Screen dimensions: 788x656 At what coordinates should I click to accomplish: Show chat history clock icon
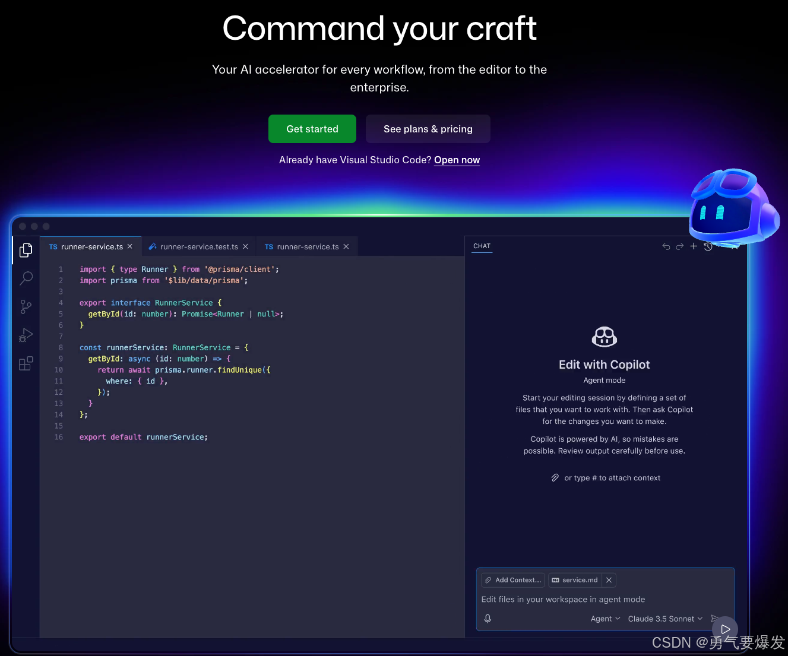click(708, 246)
